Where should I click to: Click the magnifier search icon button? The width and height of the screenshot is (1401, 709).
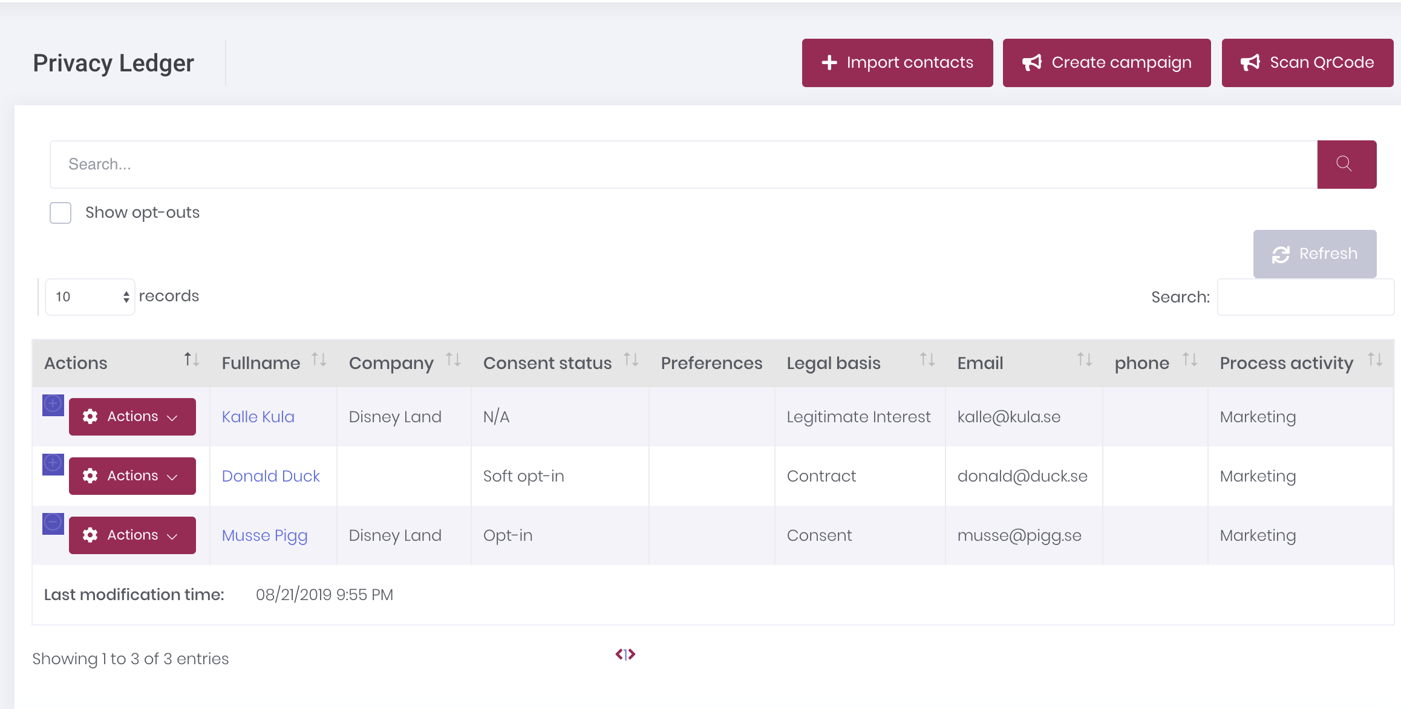(1346, 165)
